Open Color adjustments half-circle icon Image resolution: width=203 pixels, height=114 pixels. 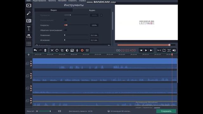tap(67, 50)
